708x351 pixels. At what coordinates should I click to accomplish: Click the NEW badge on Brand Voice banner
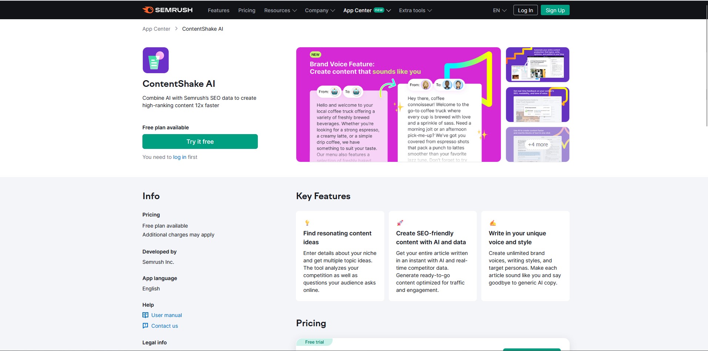316,55
